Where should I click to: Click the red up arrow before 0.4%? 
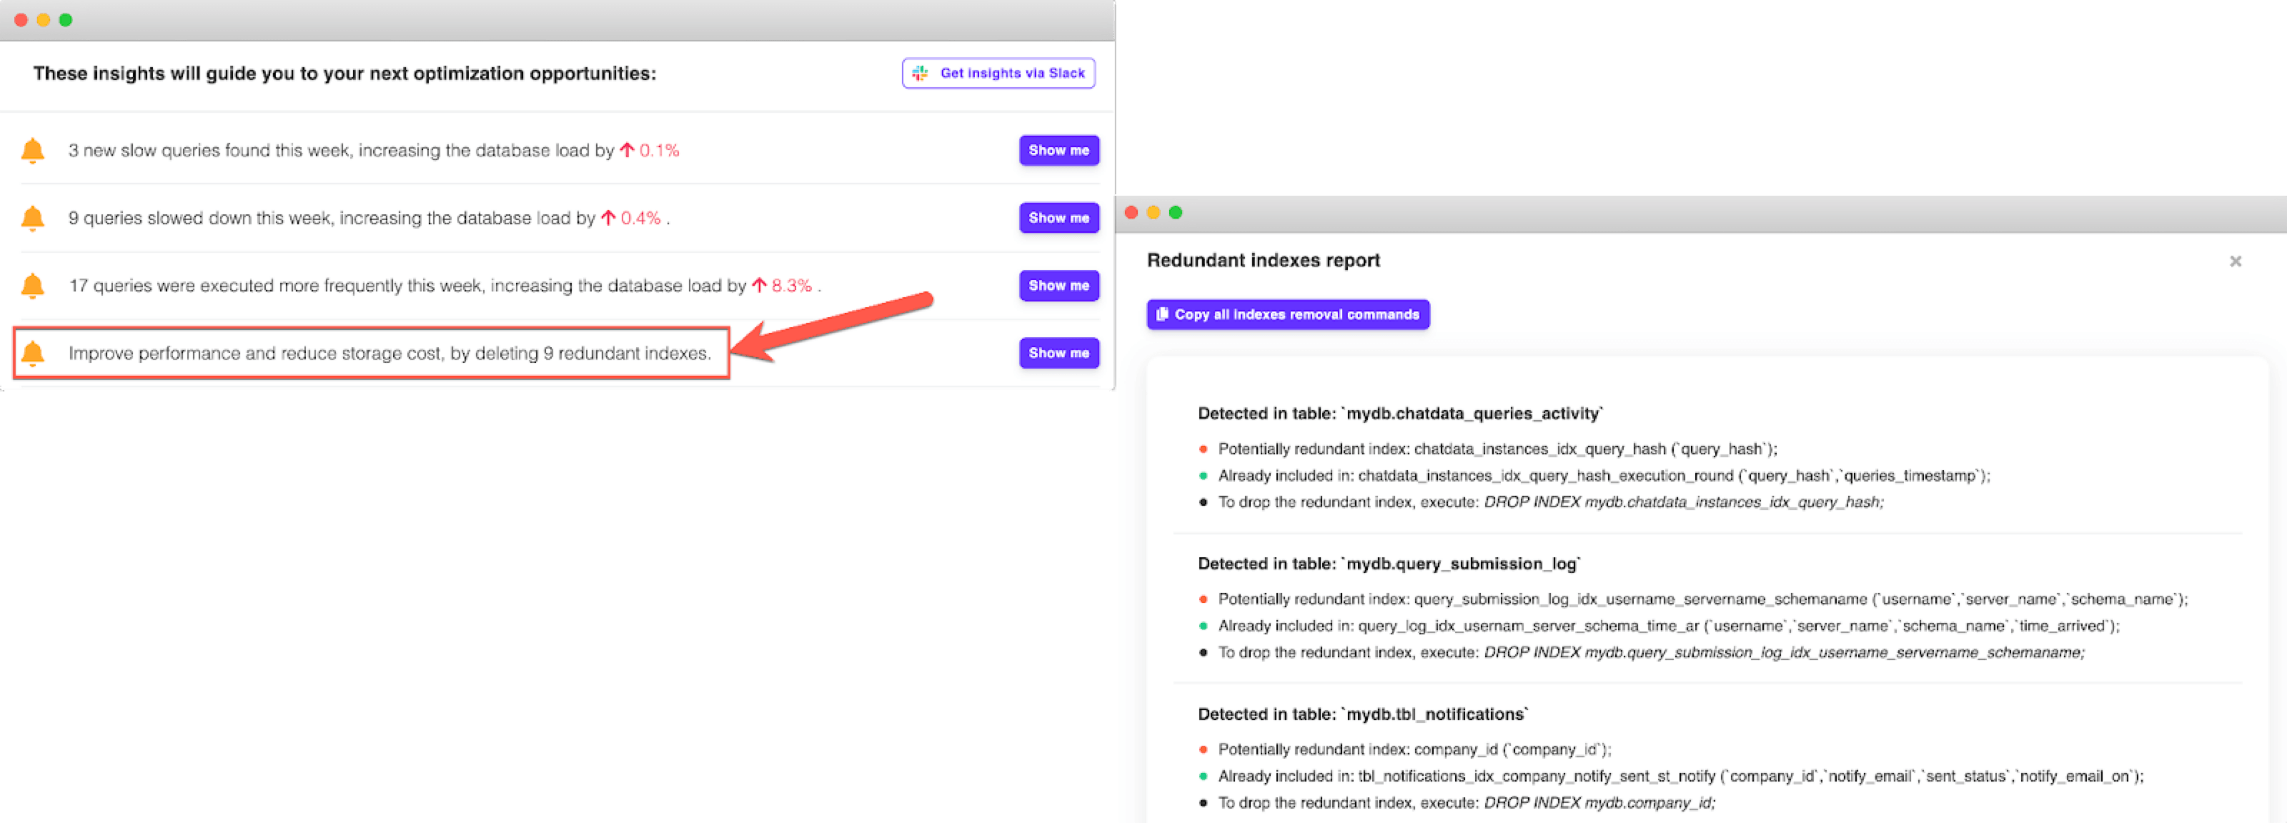pos(608,217)
